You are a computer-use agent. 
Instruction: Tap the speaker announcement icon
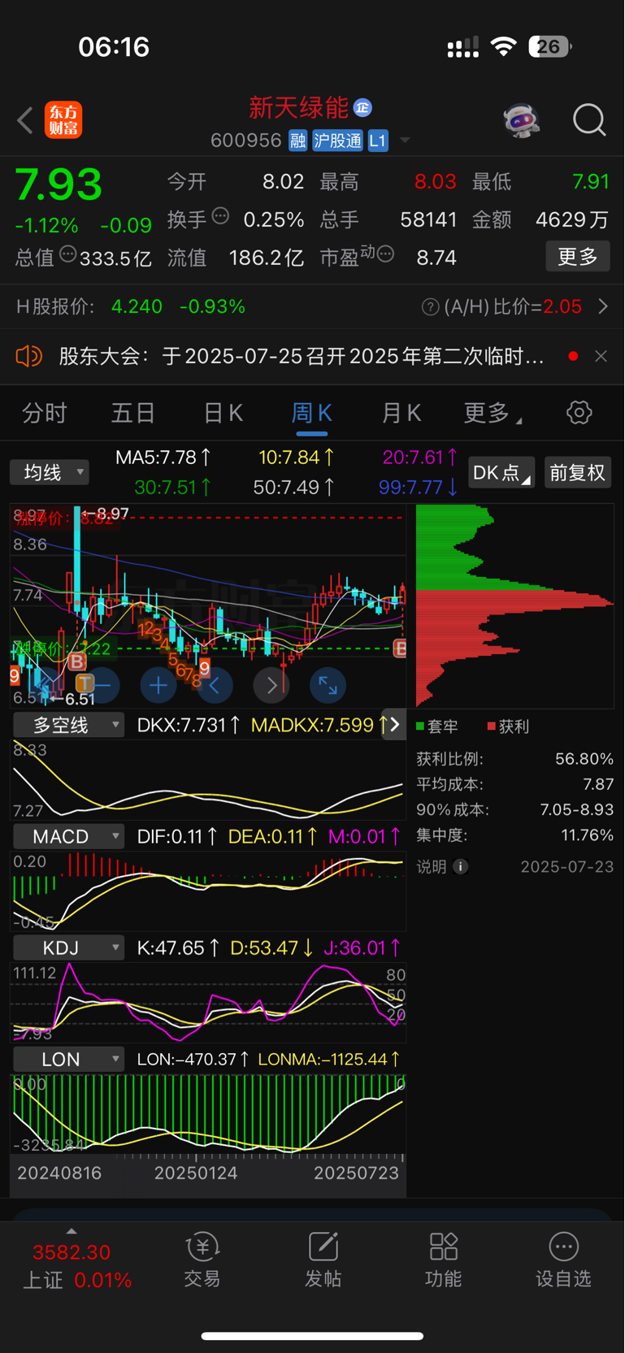coord(28,356)
